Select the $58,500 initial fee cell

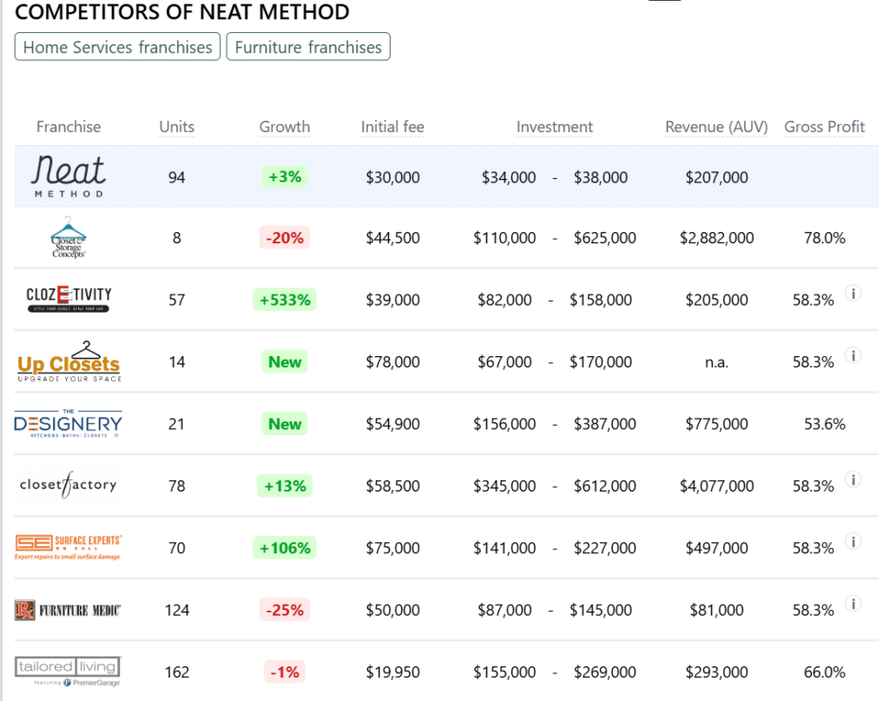[x=392, y=486]
